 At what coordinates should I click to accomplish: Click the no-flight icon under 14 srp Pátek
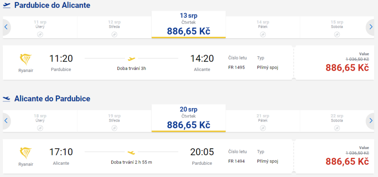tap(263, 34)
